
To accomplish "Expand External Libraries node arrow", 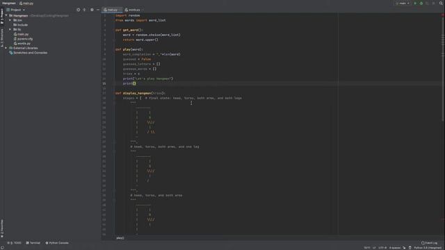I will point(6,48).
